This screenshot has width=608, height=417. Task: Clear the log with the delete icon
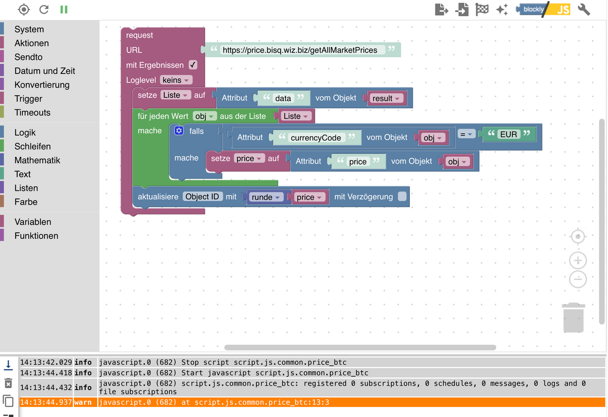(8, 383)
